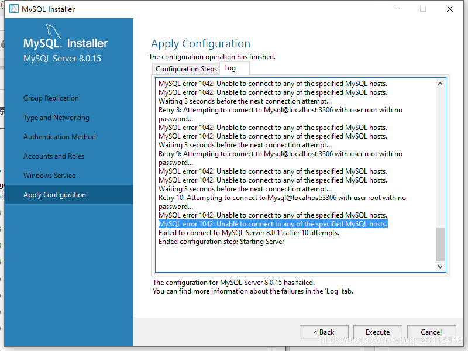Click the Back button
468x351 pixels.
[324, 332]
